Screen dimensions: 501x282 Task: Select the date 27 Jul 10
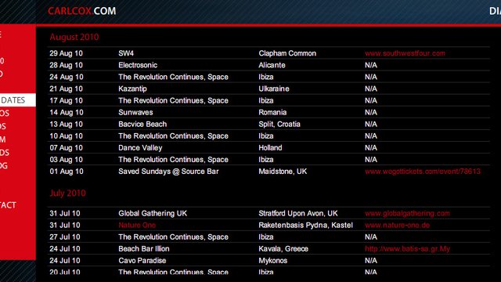tap(64, 237)
